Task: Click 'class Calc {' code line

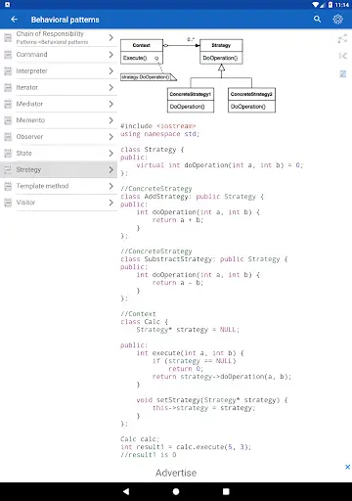Action: click(144, 322)
